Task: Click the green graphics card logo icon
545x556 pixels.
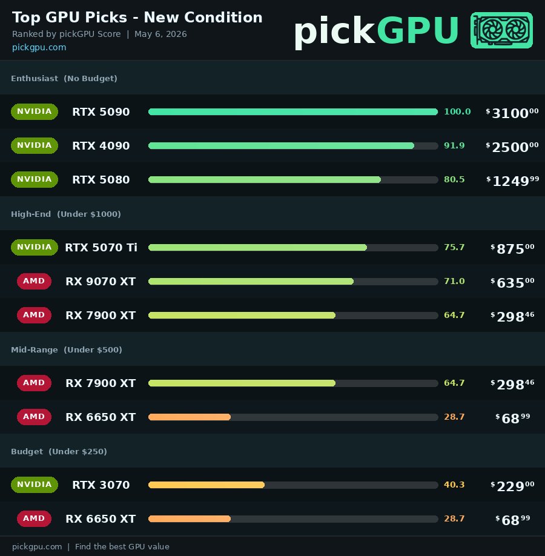Action: click(x=501, y=30)
